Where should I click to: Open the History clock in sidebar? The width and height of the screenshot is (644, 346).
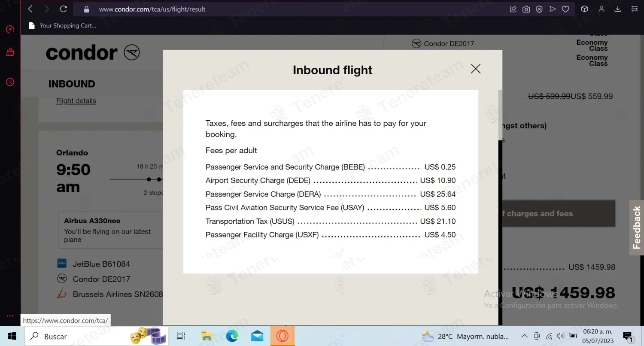(10, 82)
